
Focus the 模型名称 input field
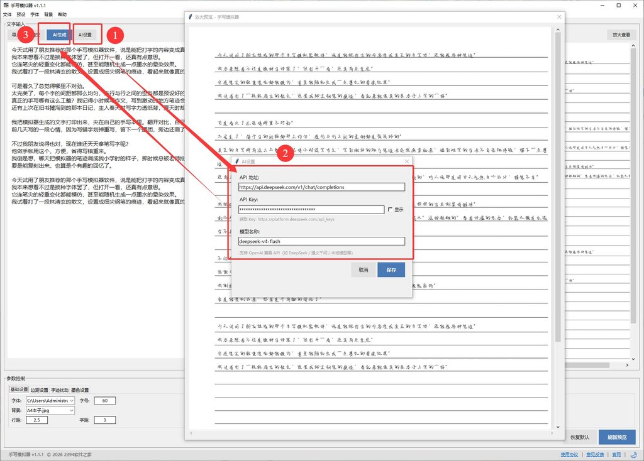pyautogui.click(x=321, y=241)
